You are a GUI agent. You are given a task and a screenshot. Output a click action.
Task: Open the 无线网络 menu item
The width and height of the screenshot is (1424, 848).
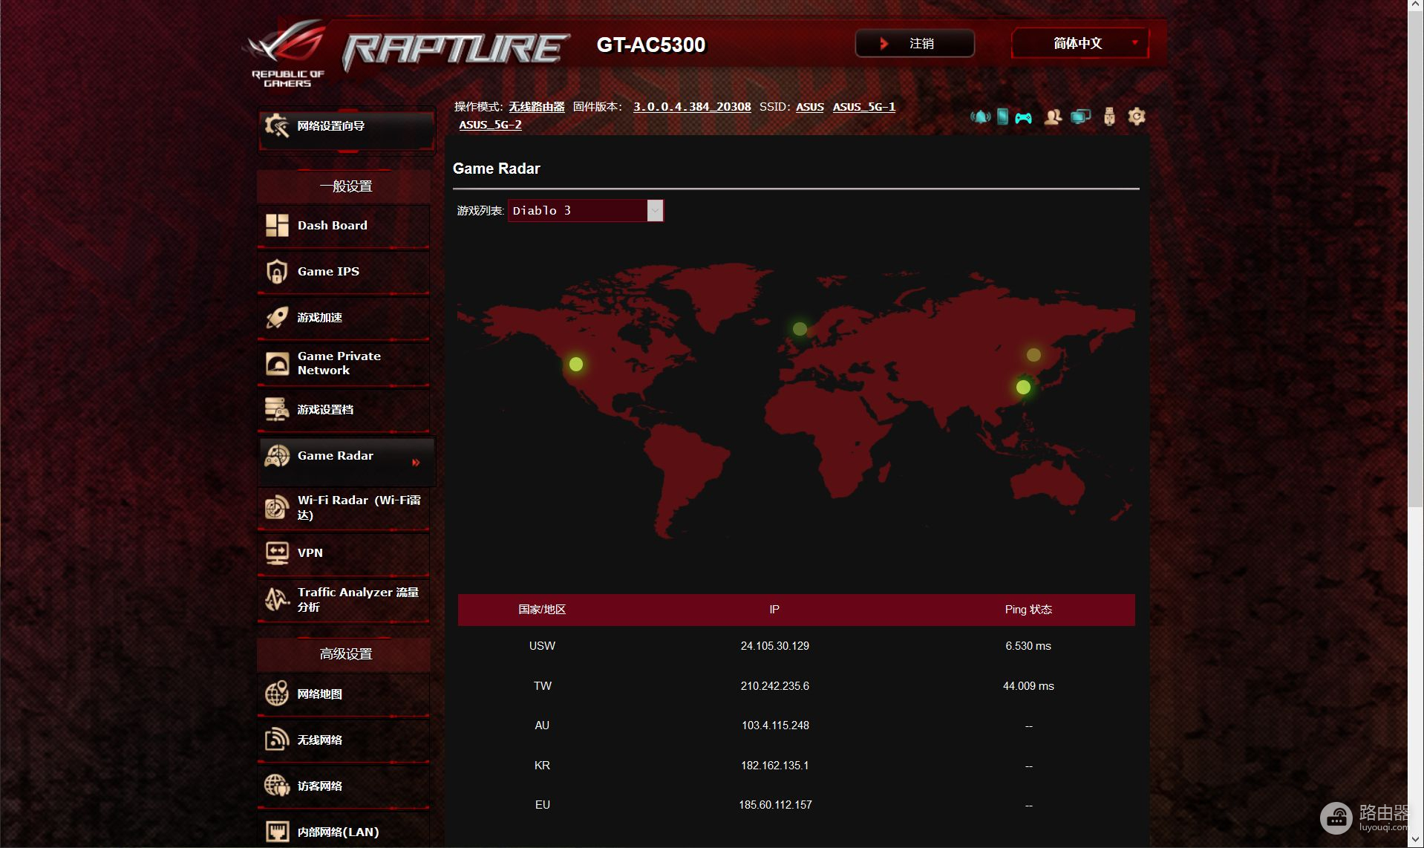click(344, 740)
